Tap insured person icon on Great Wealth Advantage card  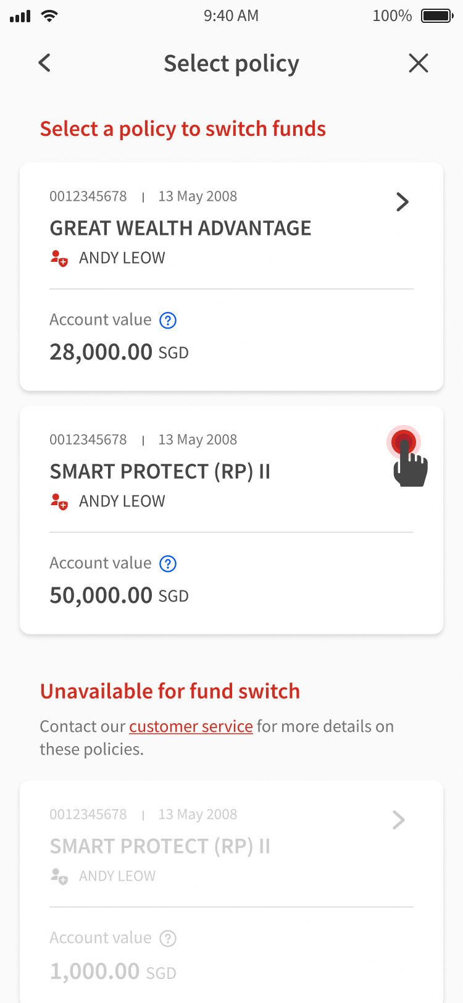pos(59,258)
